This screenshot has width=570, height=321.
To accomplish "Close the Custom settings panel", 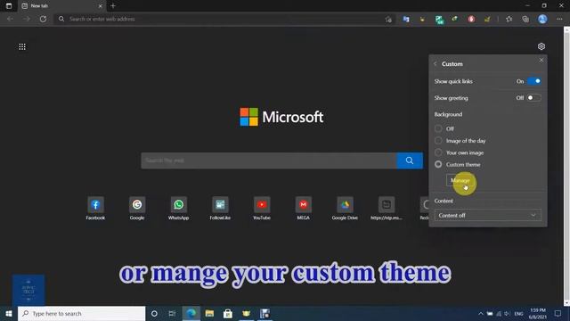I will [541, 60].
